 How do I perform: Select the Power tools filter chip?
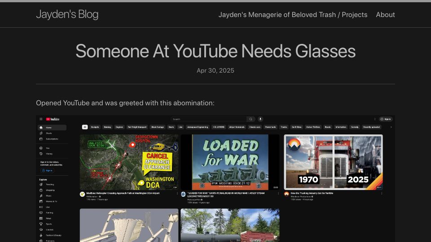(270, 127)
